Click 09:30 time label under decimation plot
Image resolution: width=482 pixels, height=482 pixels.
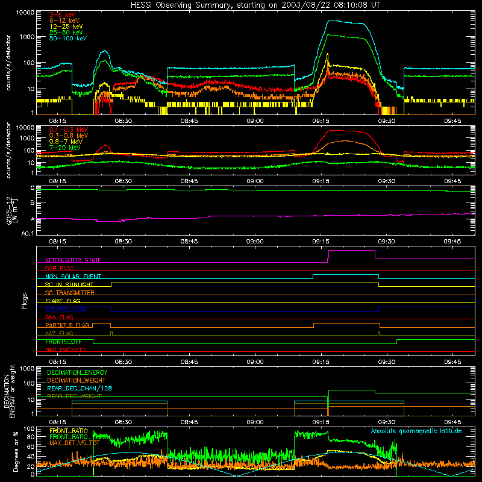(387, 422)
